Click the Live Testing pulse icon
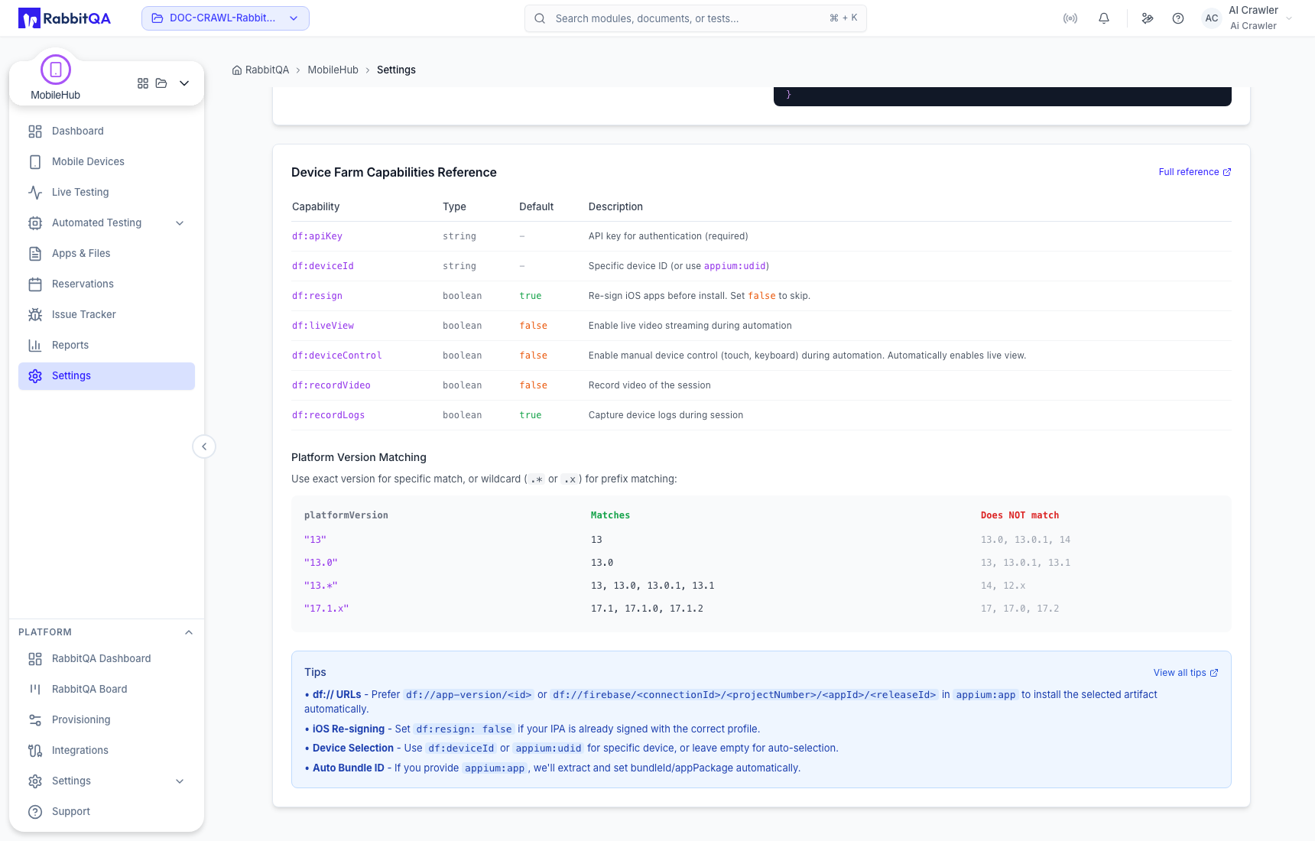The image size is (1315, 841). pos(35,193)
